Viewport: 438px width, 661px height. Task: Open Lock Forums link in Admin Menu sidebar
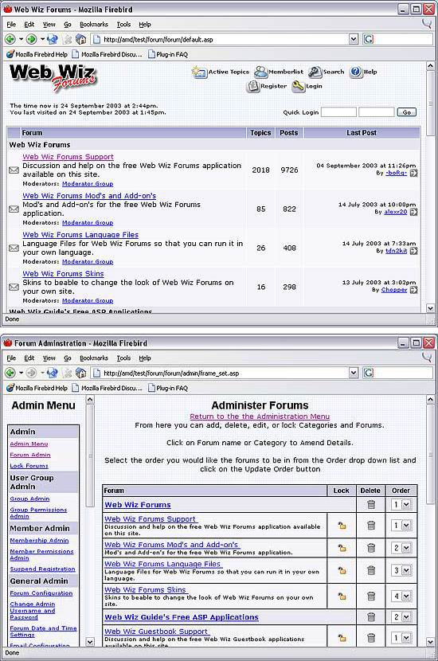pyautogui.click(x=29, y=466)
